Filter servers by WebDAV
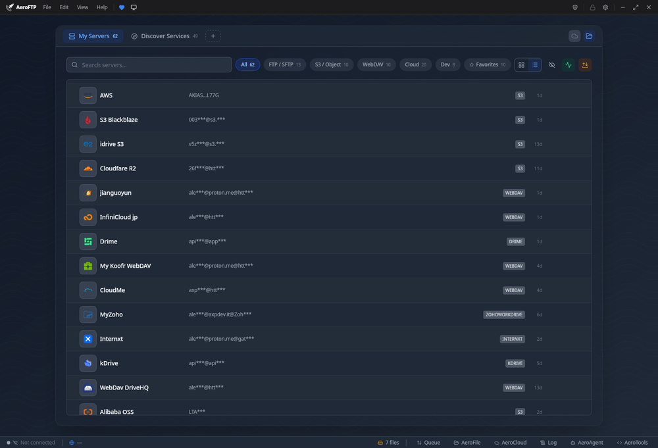This screenshot has width=658, height=448. (376, 64)
